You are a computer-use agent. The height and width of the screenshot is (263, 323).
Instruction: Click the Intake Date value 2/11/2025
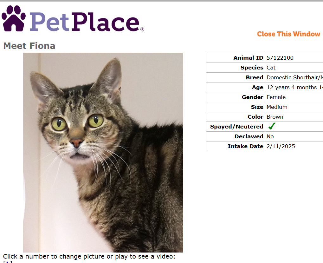point(281,146)
